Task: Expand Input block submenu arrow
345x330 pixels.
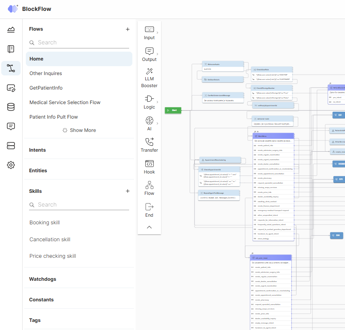Action: click(157, 33)
